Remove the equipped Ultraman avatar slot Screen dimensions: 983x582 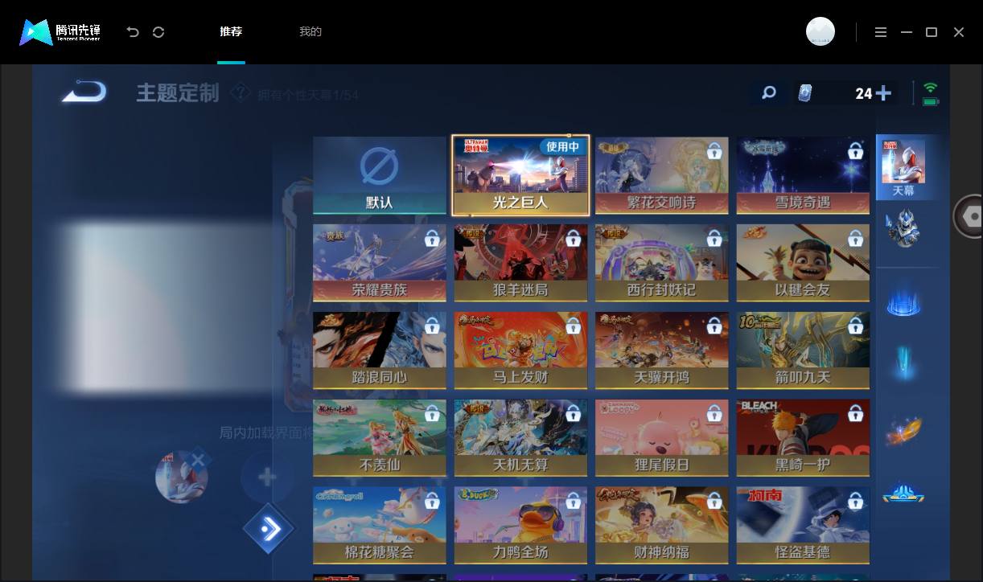198,461
